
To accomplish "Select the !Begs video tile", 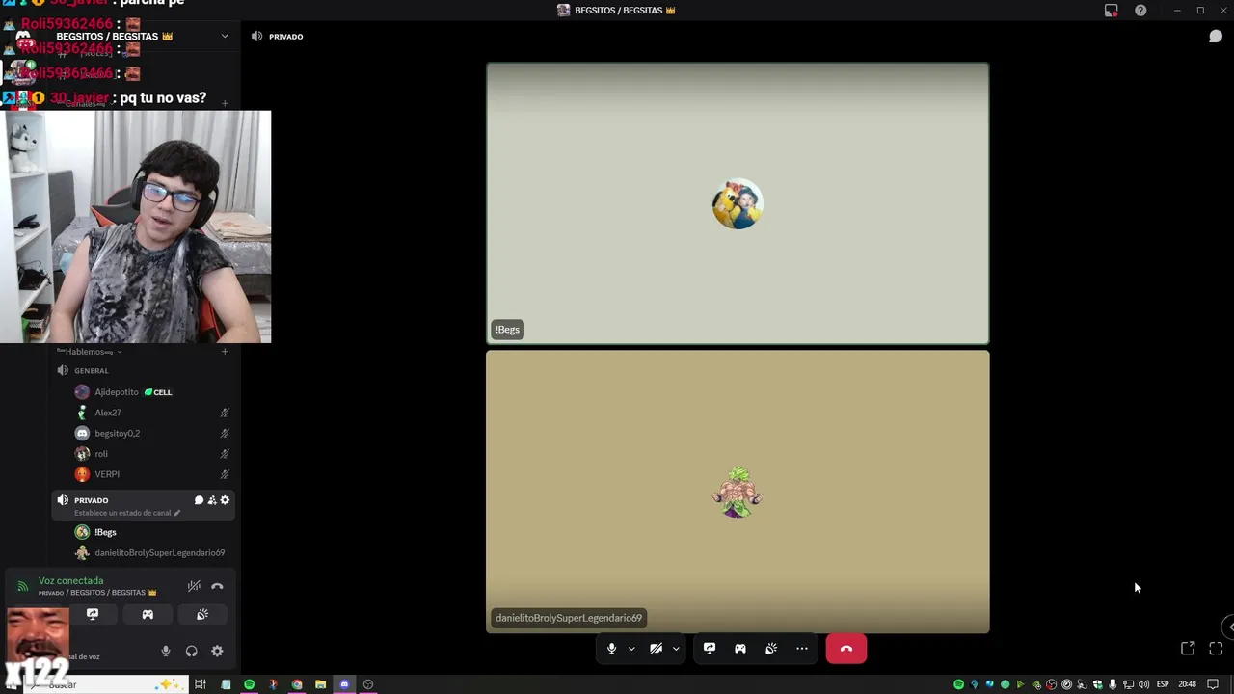I will 738,203.
